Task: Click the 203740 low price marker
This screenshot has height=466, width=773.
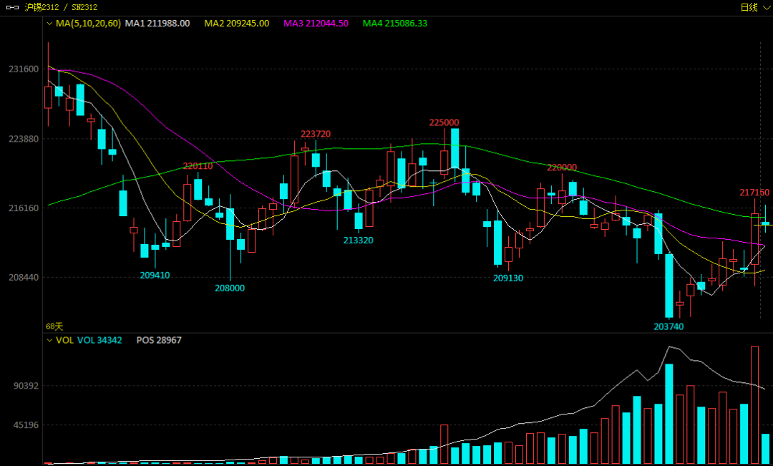Action: (x=669, y=326)
